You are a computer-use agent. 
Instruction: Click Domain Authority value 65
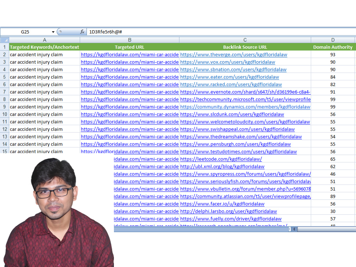(x=333, y=159)
